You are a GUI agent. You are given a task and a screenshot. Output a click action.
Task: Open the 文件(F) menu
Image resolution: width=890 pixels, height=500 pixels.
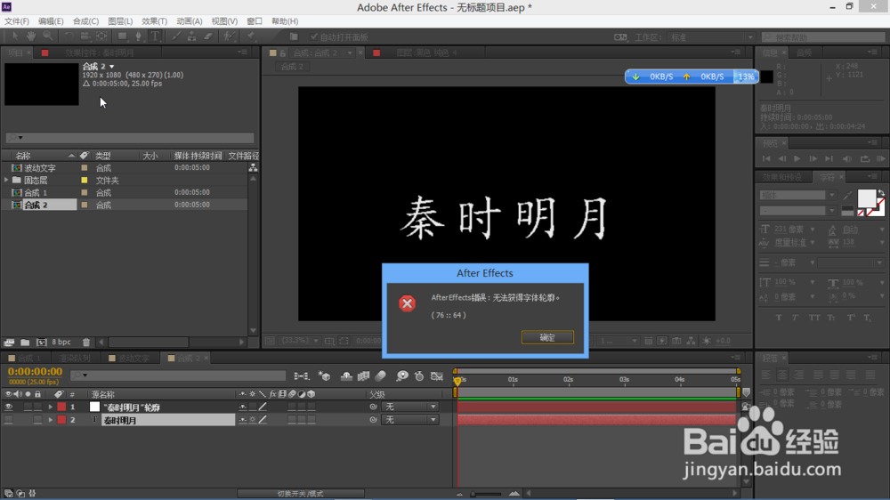point(16,21)
